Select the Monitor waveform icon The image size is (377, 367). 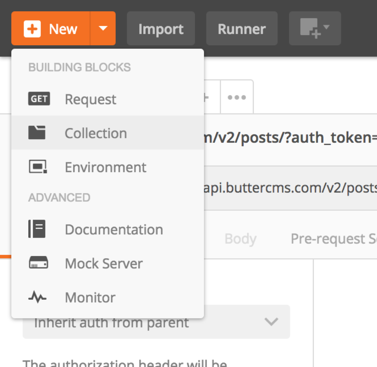click(38, 297)
